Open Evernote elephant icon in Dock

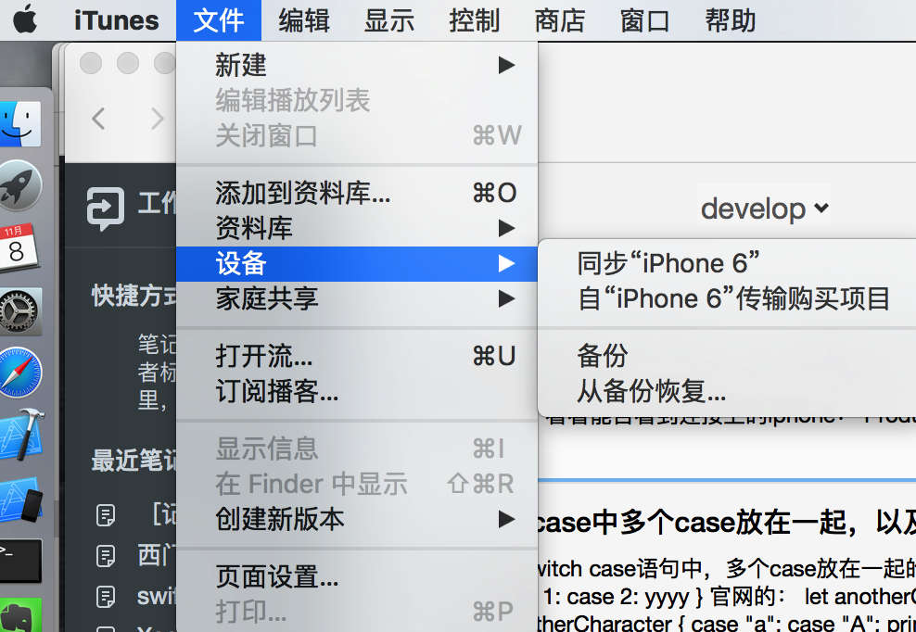coord(20,615)
